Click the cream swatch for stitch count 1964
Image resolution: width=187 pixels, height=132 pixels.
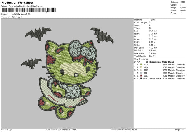click(x=141, y=67)
